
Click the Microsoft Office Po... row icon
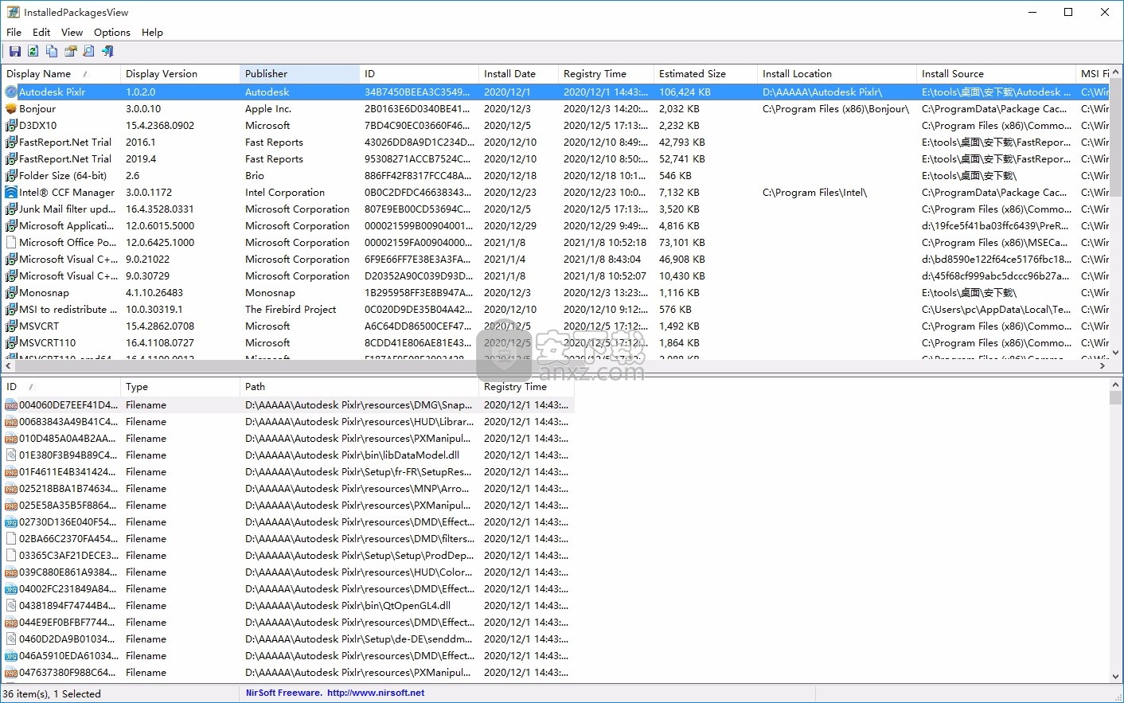tap(11, 243)
